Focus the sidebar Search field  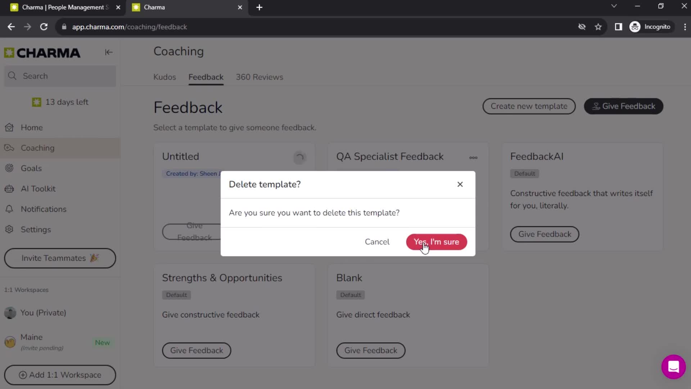(x=60, y=76)
